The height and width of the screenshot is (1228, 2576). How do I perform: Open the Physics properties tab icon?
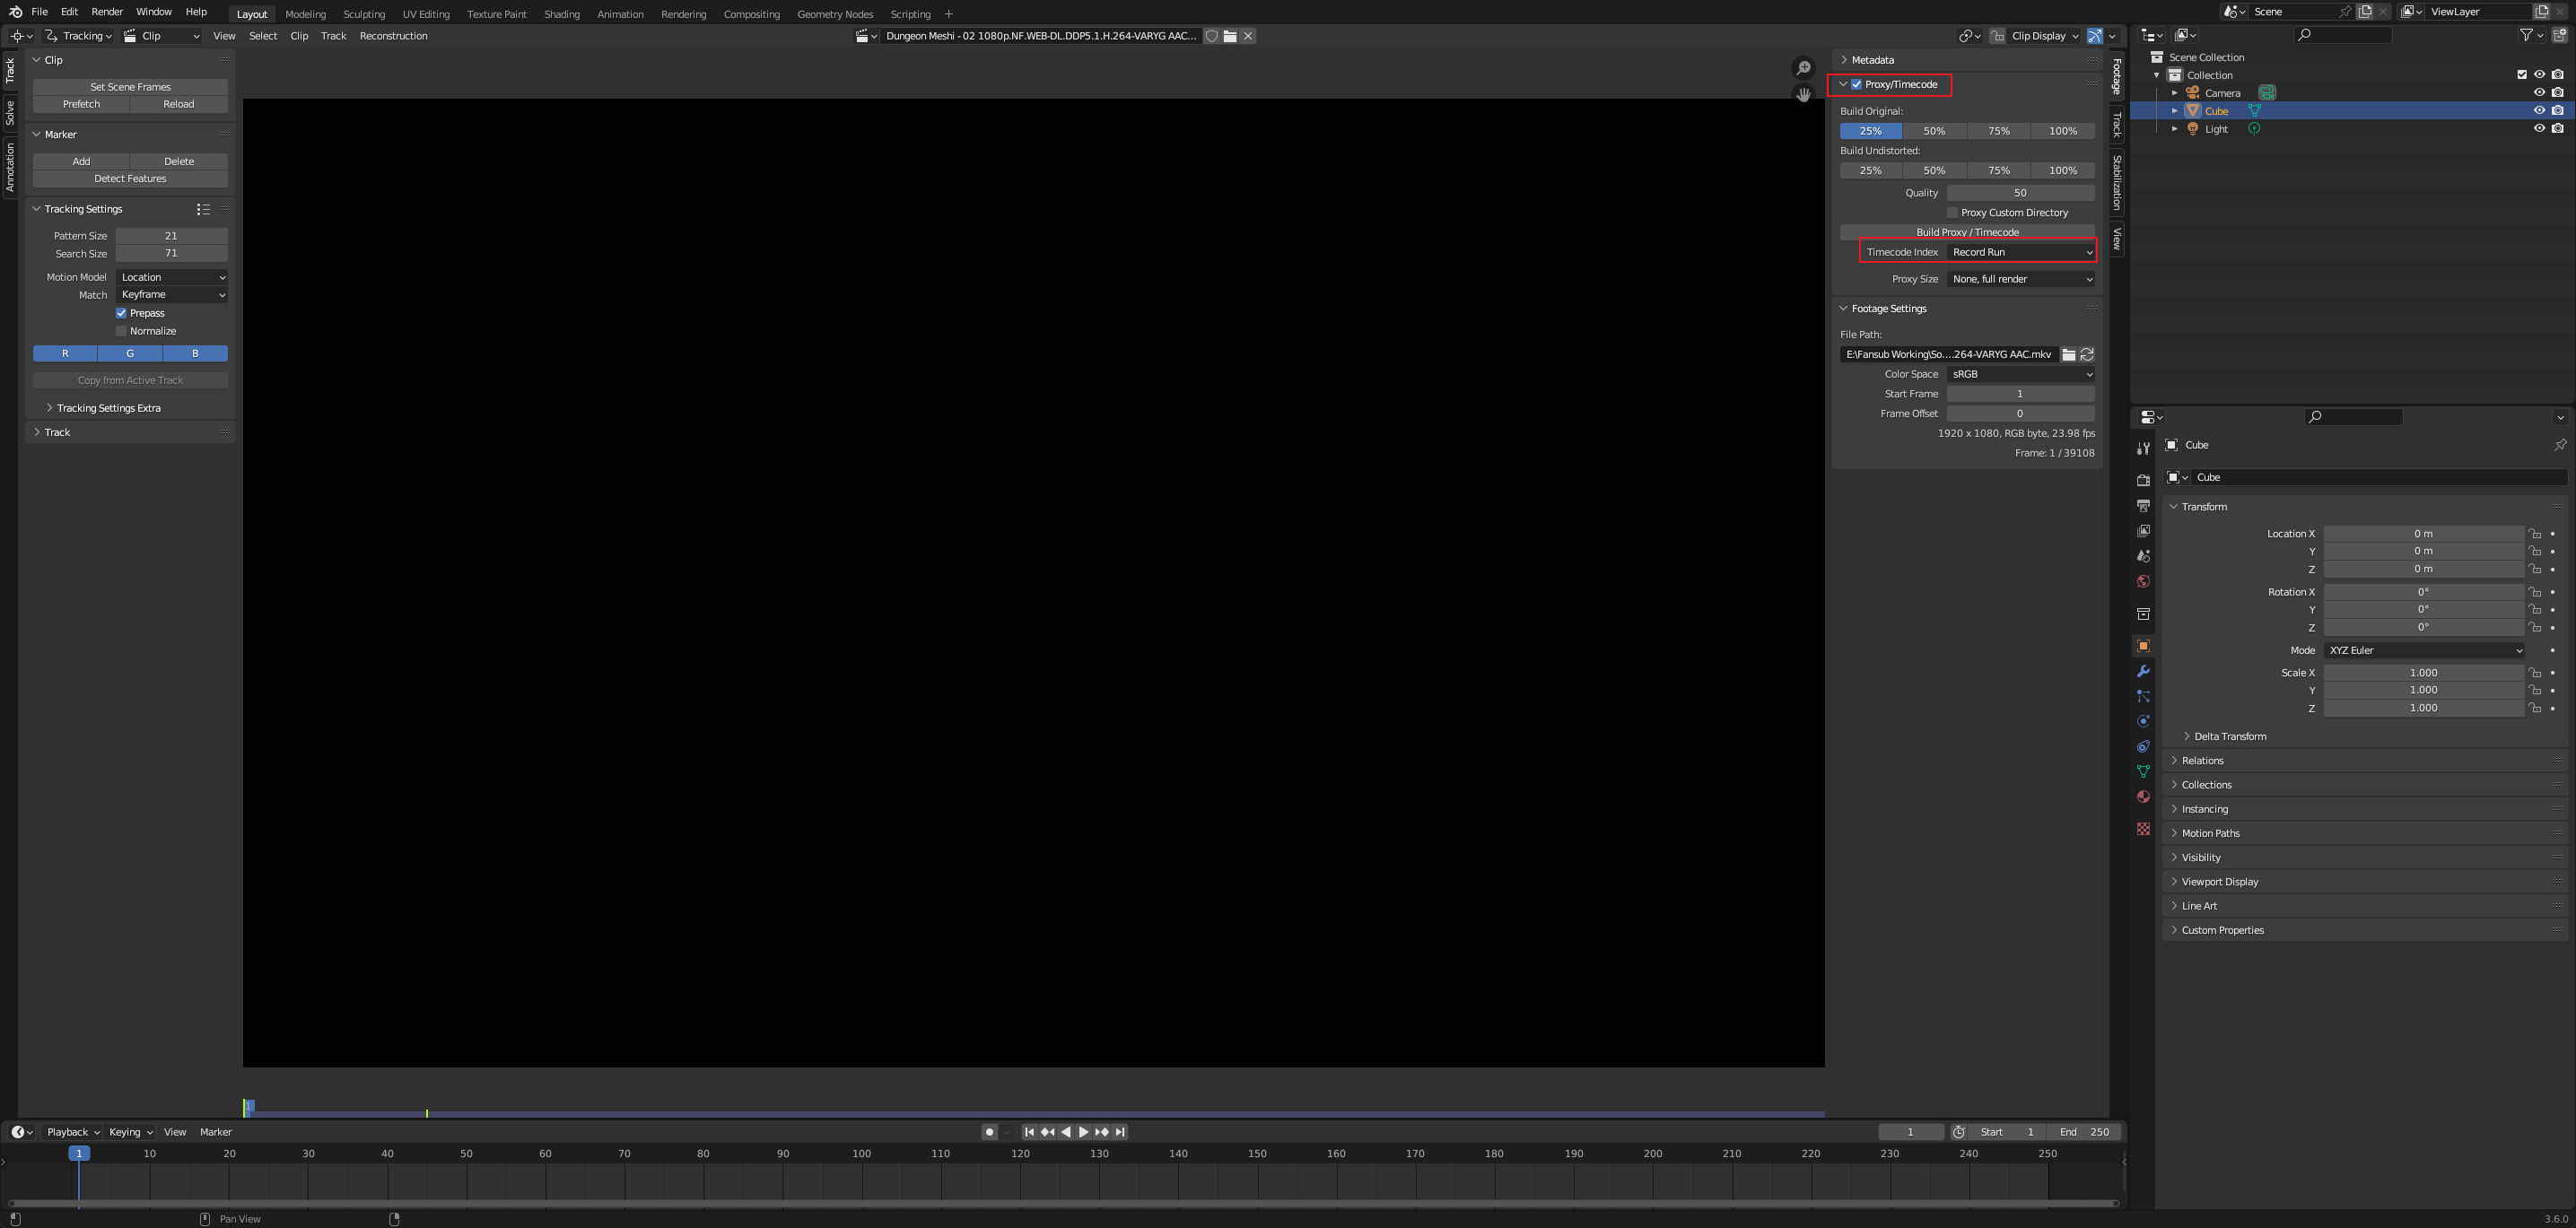[2143, 721]
